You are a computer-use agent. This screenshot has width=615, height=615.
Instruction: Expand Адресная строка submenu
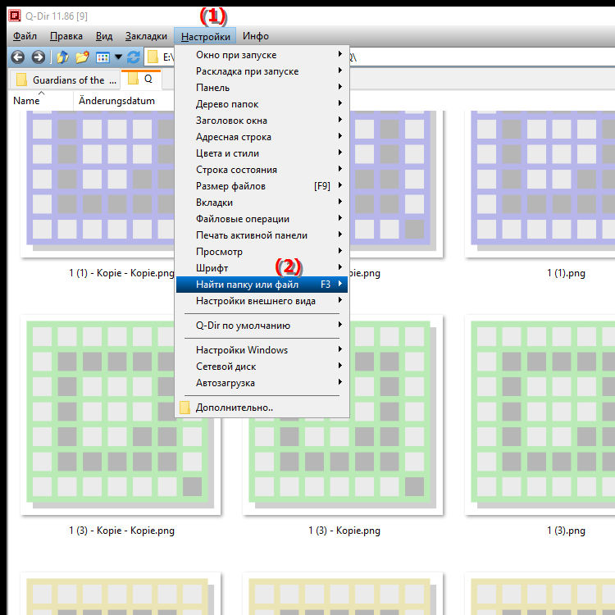pyautogui.click(x=262, y=137)
